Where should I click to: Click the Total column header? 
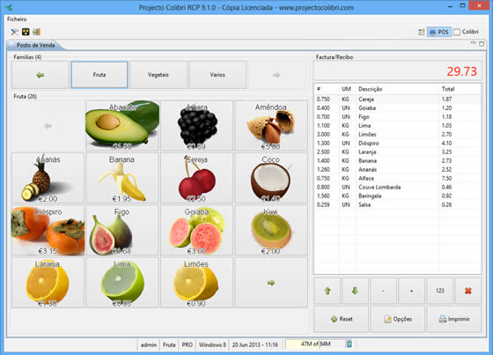pos(460,89)
